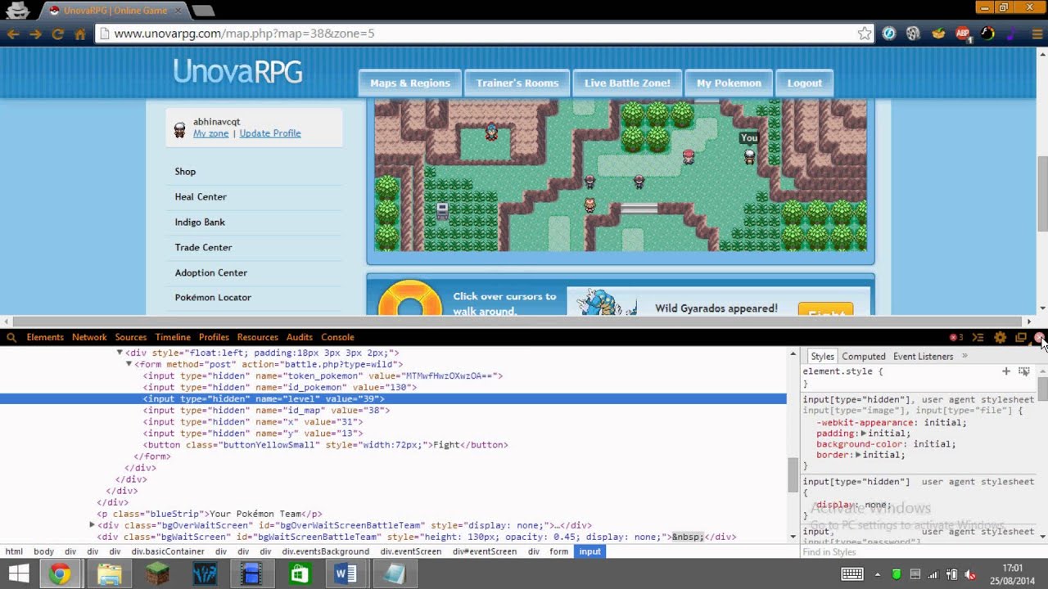Open Live Battle Zone!
The image size is (1048, 589).
point(627,83)
